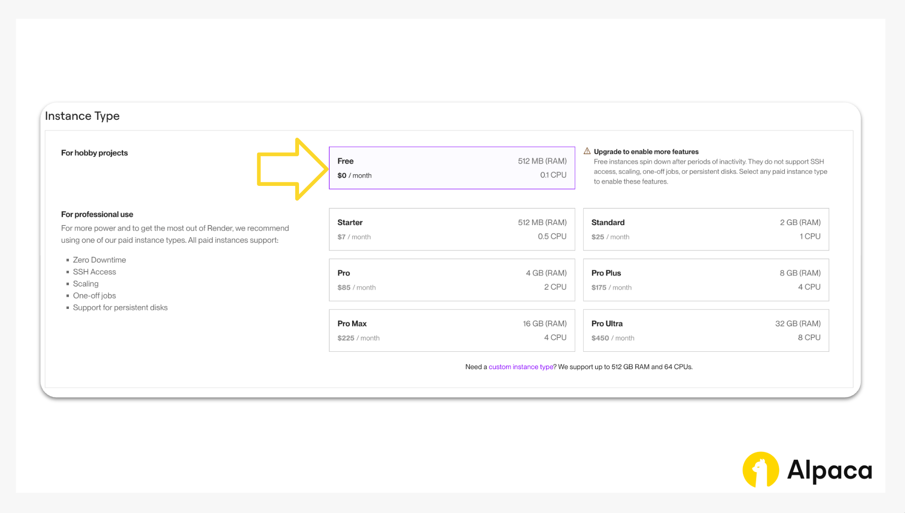905x513 pixels.
Task: Click the SSH Access bullet item
Action: coord(94,272)
